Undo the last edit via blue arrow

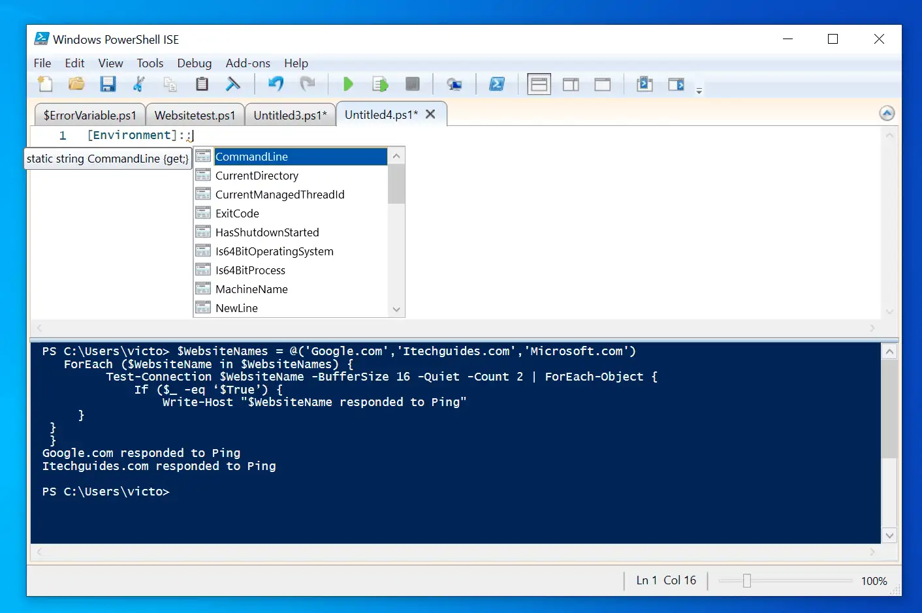276,84
